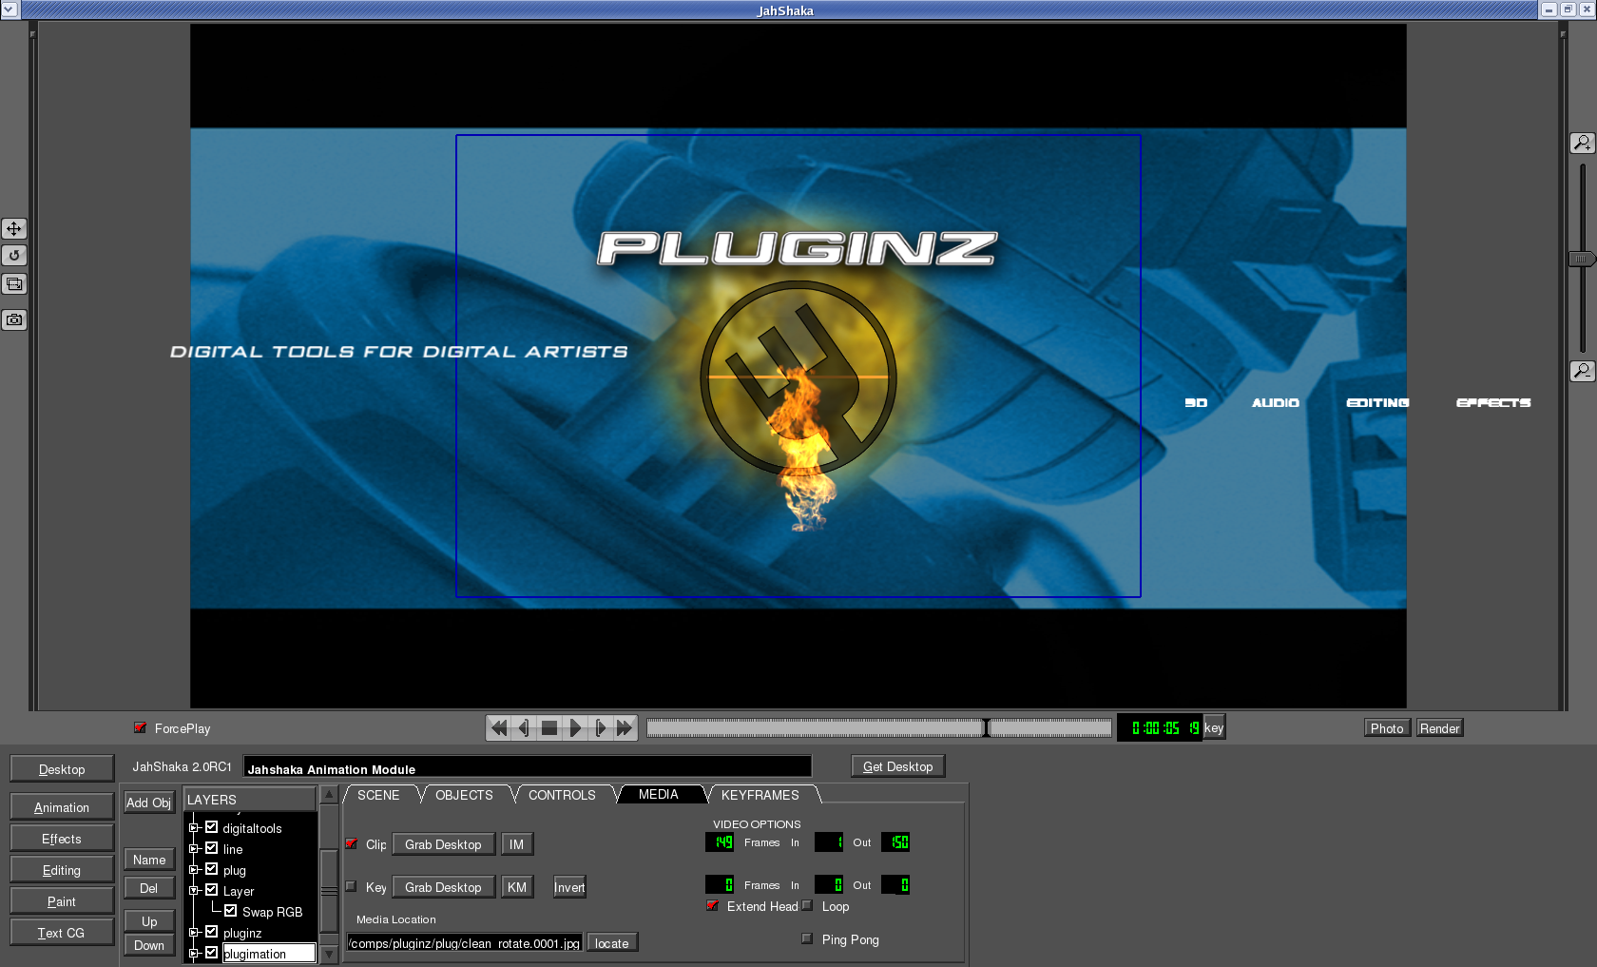Click the clip Out frame value 150
The width and height of the screenshot is (1597, 967).
[895, 842]
